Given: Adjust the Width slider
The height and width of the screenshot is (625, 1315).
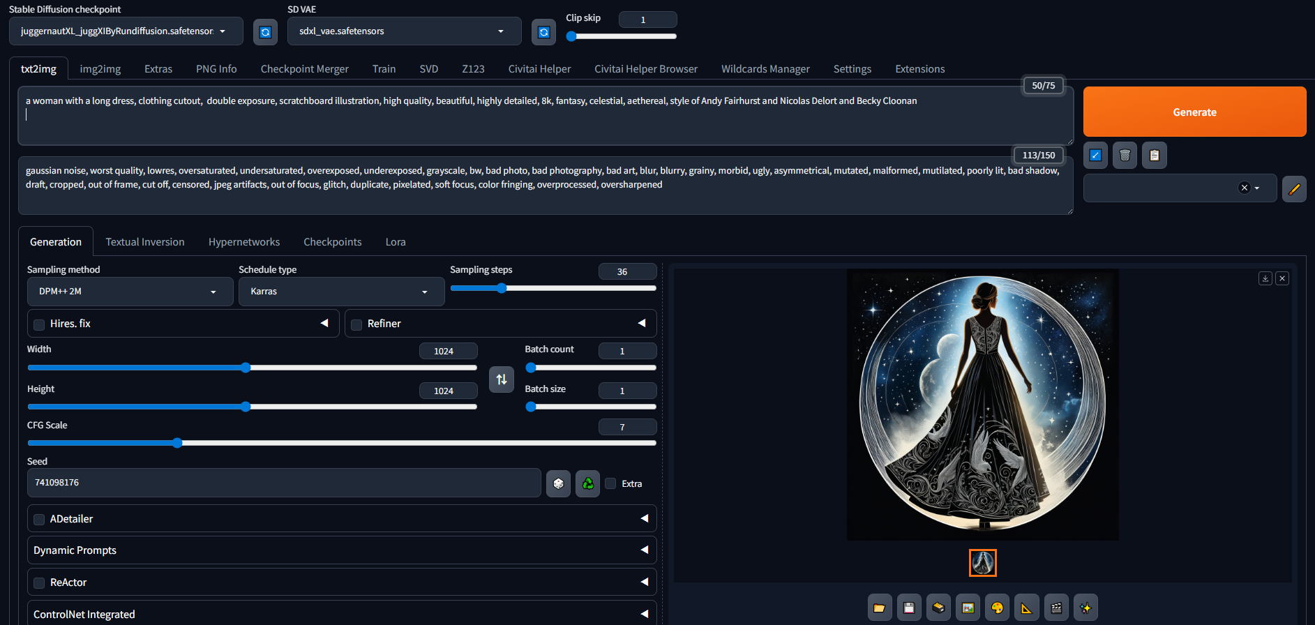Looking at the screenshot, I should pyautogui.click(x=253, y=368).
